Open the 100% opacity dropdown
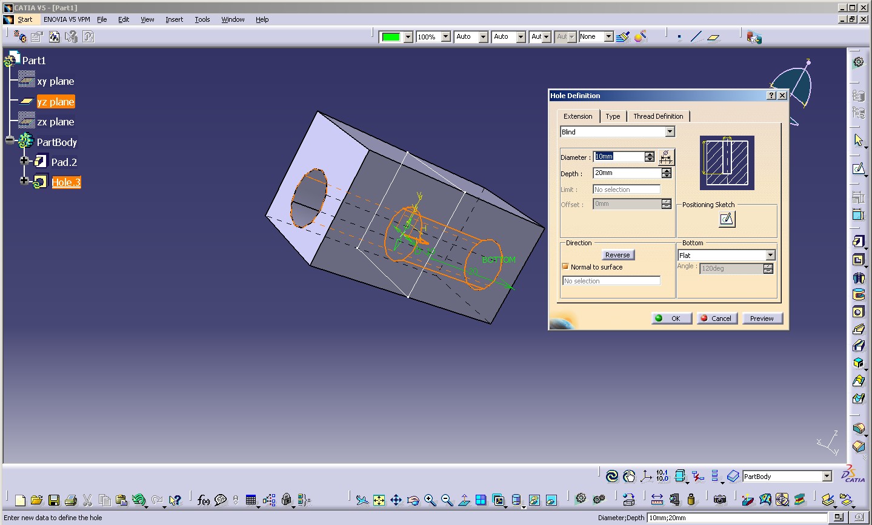Image resolution: width=872 pixels, height=525 pixels. tap(445, 36)
